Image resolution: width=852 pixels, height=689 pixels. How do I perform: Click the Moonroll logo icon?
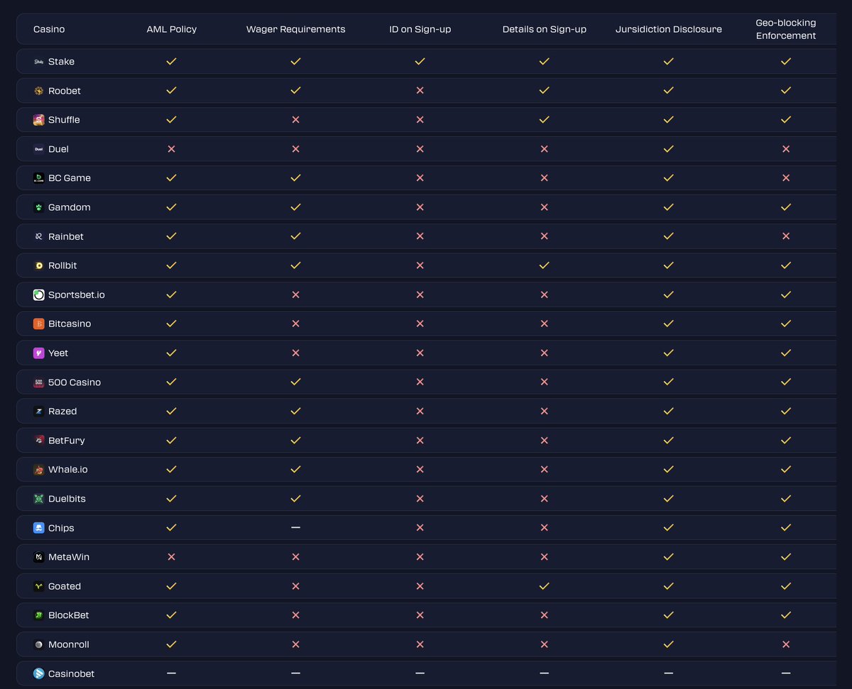tap(39, 644)
